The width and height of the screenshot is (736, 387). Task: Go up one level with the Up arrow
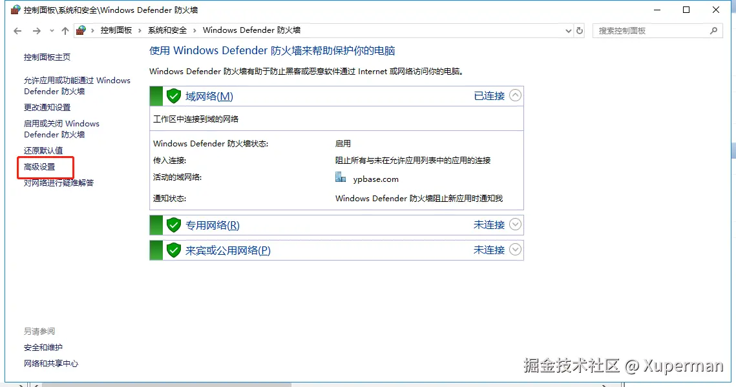point(65,31)
